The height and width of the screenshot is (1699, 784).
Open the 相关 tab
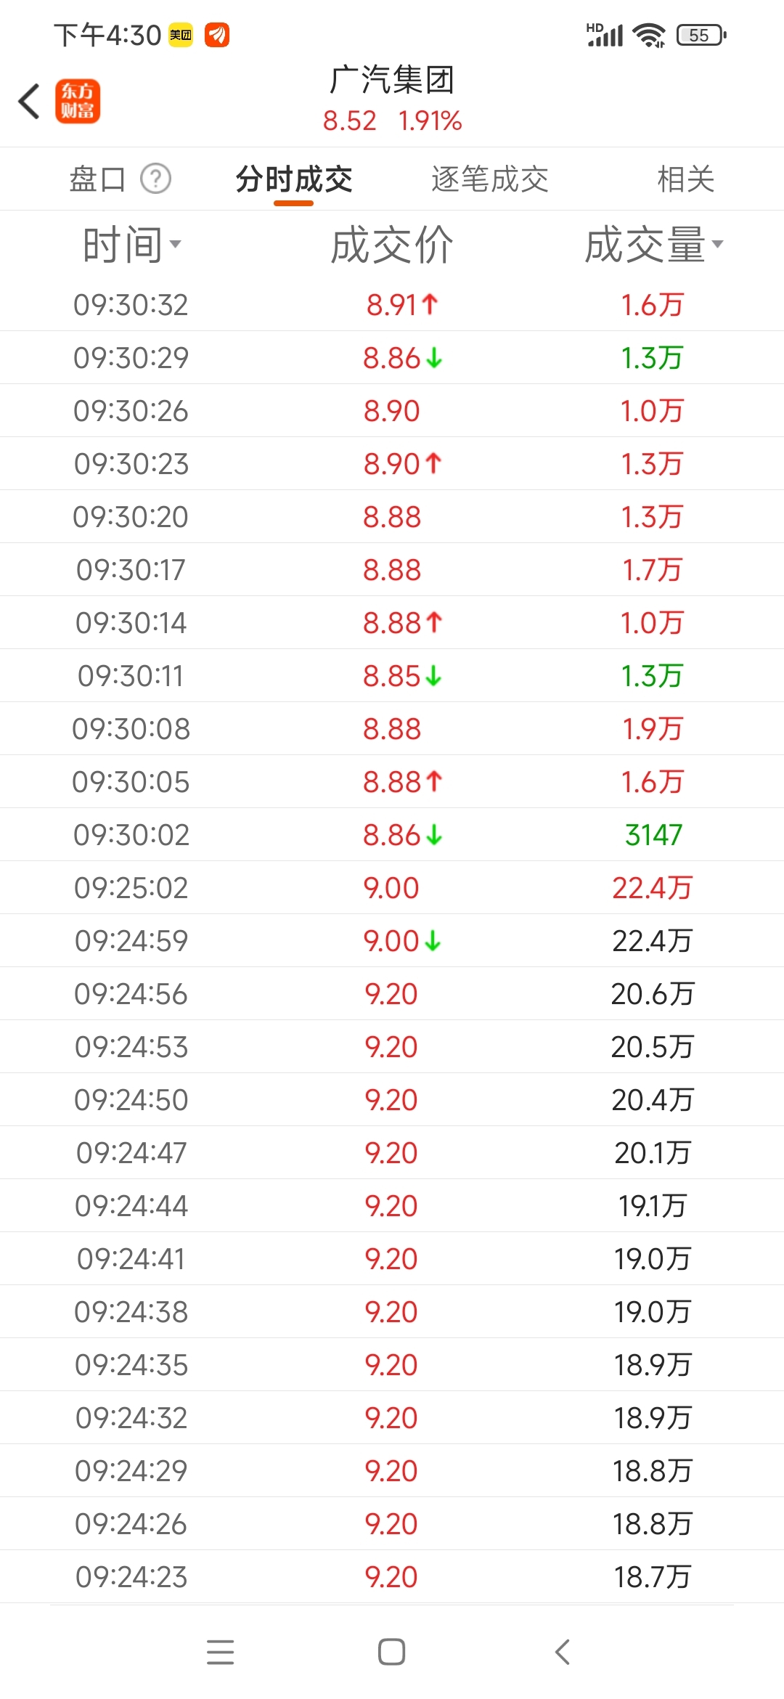click(x=685, y=179)
